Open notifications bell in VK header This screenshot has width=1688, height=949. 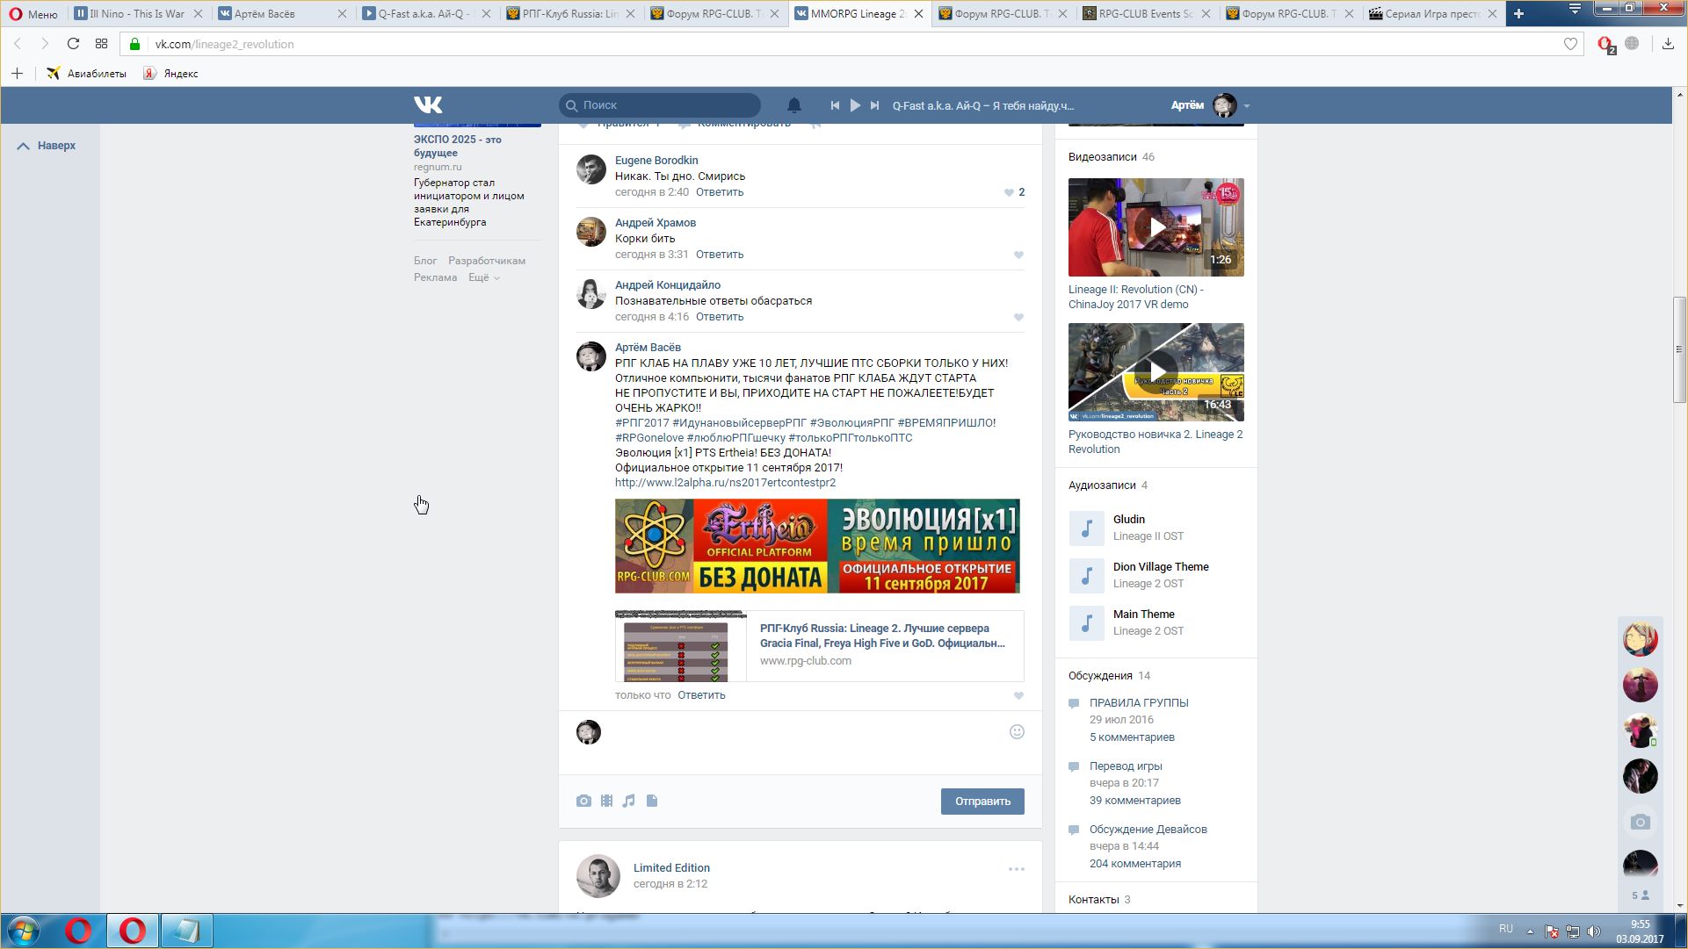tap(794, 105)
